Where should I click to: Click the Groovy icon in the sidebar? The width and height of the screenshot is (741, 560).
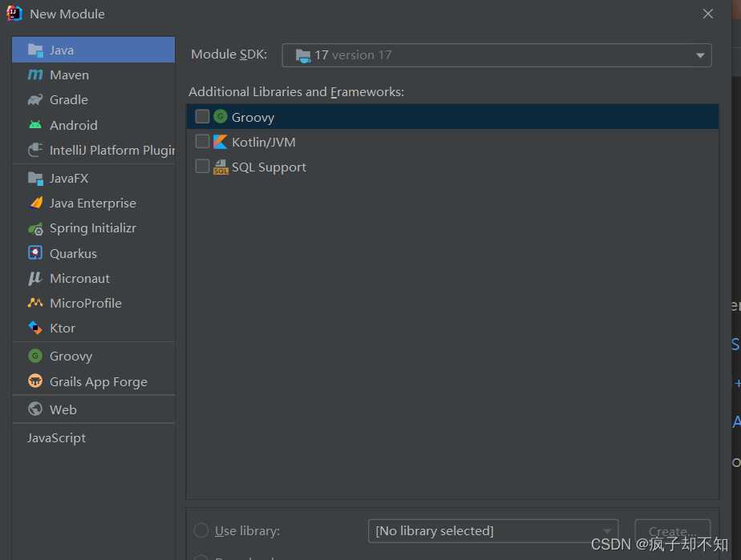35,356
